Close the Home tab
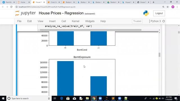Viewport: 180px width, 101px height. pyautogui.click(x=29, y=2)
